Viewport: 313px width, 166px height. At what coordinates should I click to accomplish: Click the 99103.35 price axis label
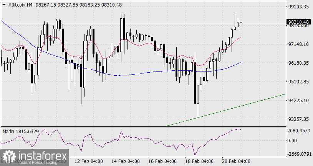[299, 7]
